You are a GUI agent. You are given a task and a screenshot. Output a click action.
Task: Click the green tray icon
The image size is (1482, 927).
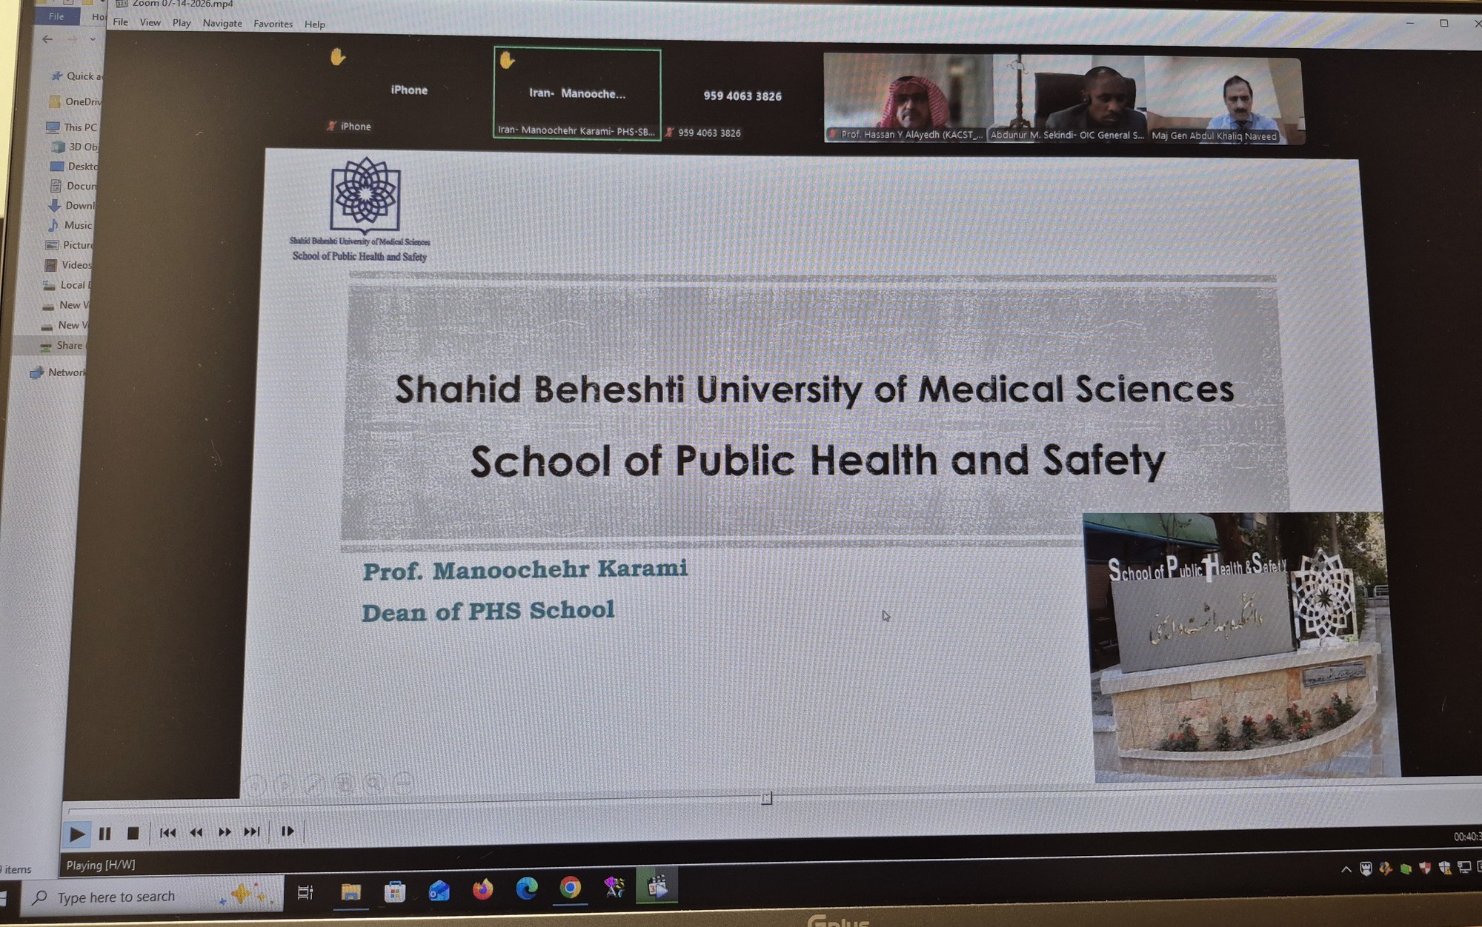(x=1406, y=869)
